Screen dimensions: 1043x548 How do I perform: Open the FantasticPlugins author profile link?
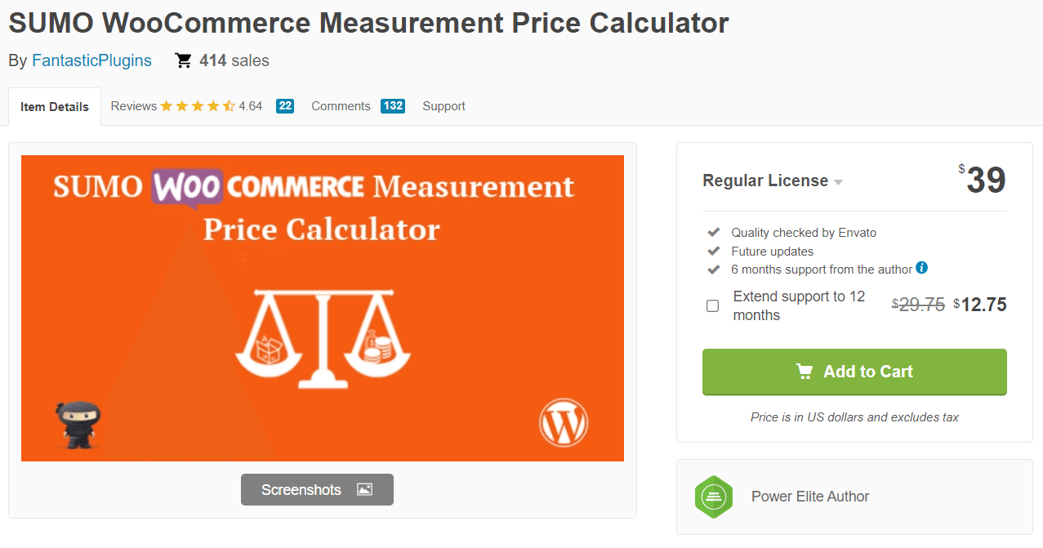point(91,60)
